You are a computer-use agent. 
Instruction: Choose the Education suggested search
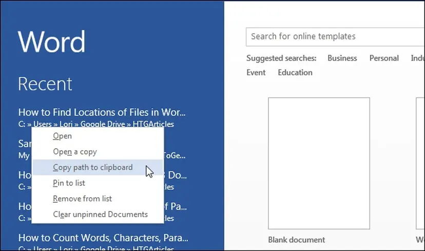(295, 72)
